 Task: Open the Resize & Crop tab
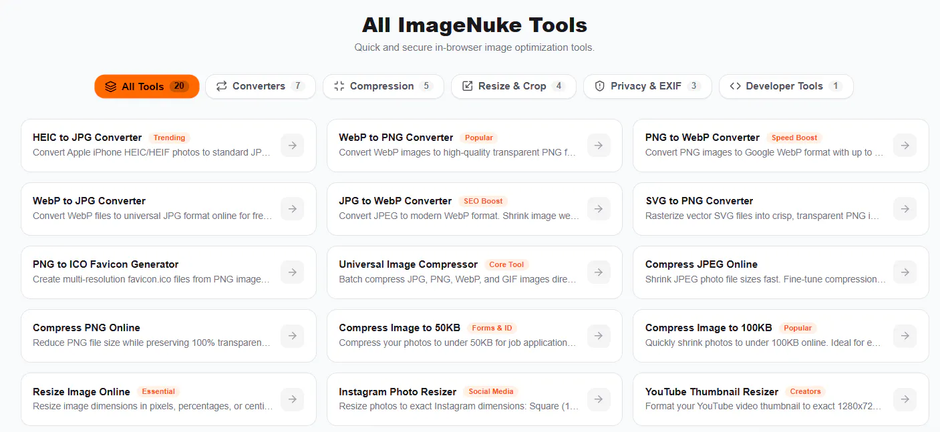click(514, 86)
